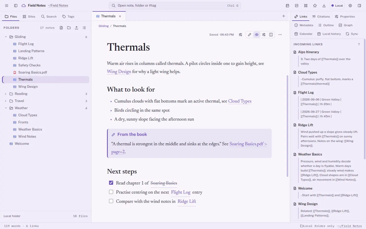Open the split view columns icon
366x229 pixels.
[271, 35]
